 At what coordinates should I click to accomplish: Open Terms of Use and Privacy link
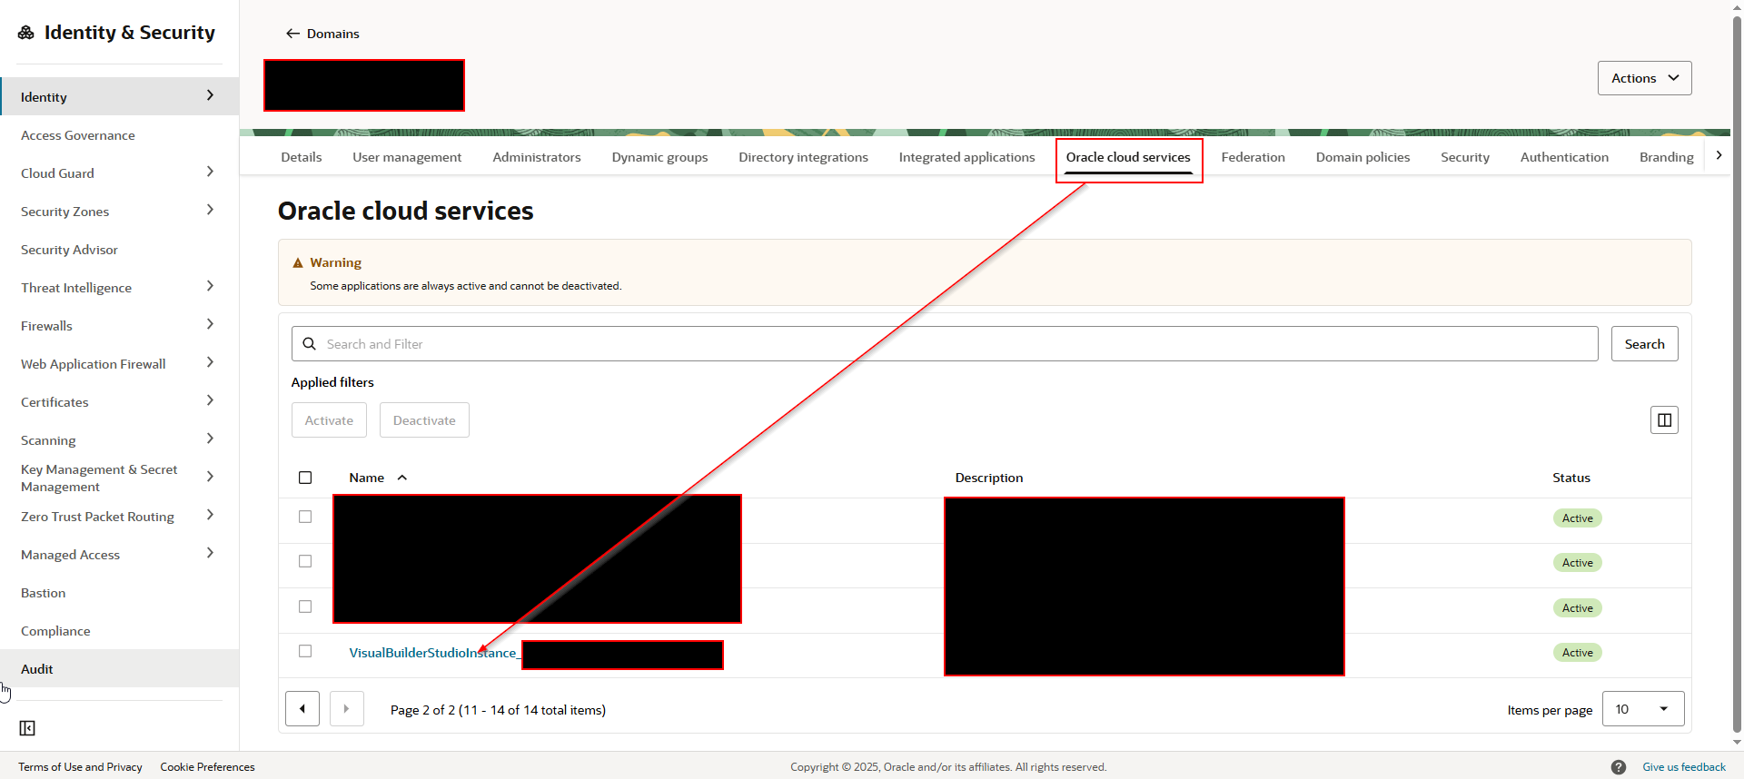[x=80, y=767]
